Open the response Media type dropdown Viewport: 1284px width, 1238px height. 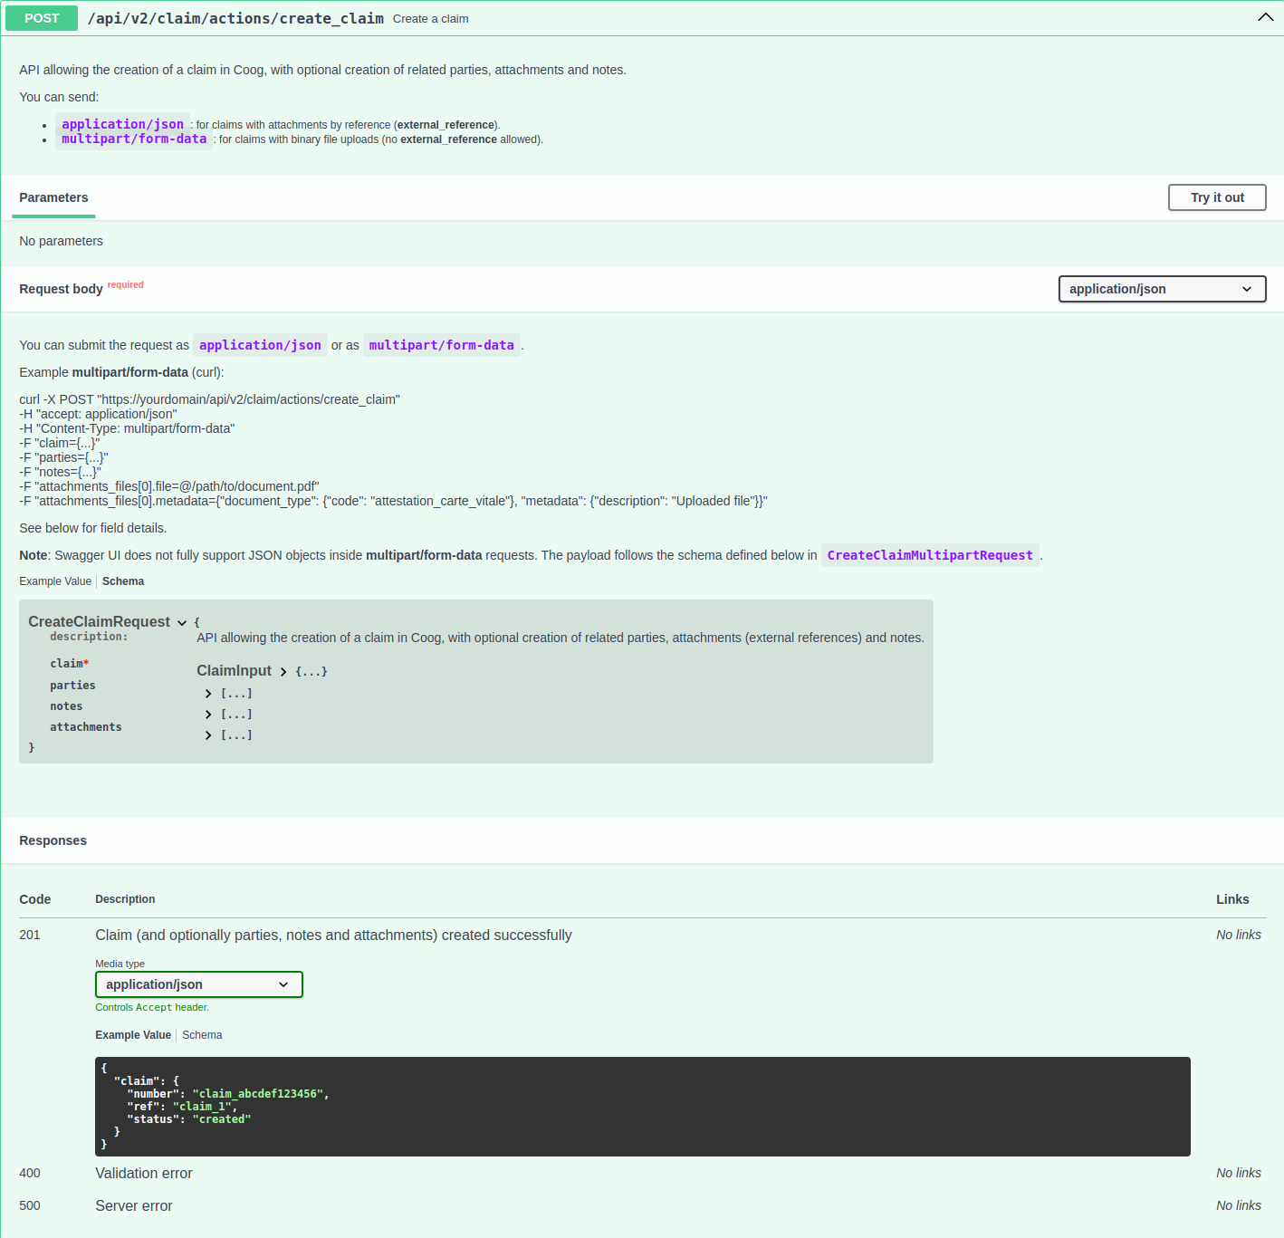click(198, 984)
